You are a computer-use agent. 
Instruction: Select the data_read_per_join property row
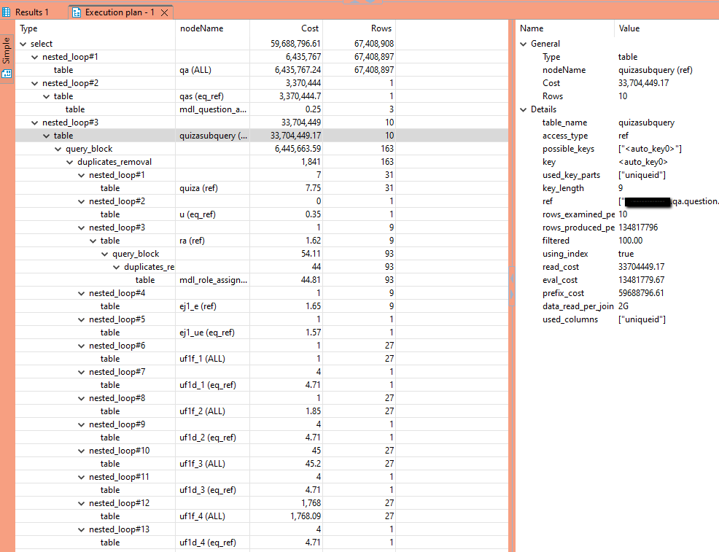pyautogui.click(x=617, y=306)
